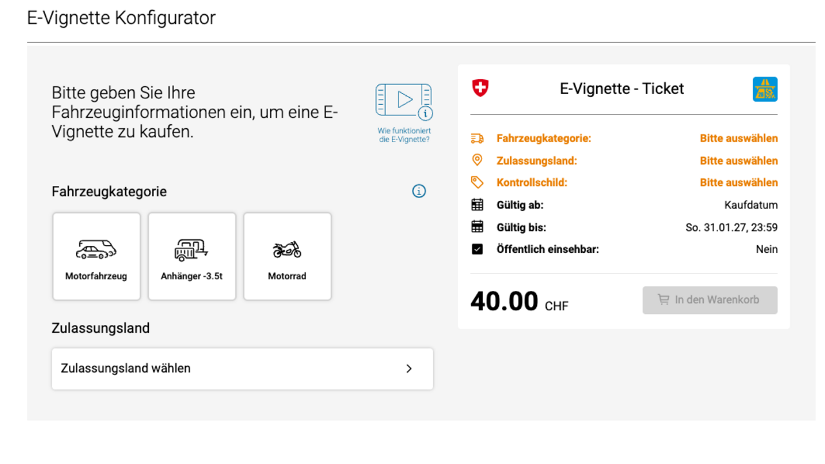Open the info tooltip next to Fahrzeugkategorie

click(x=418, y=190)
